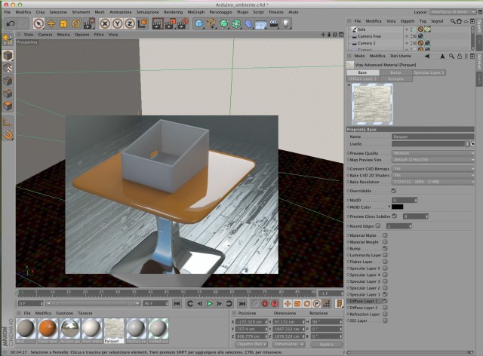Viewport: 483px width, 356px height.
Task: Click the Nome input field Parquet
Action: click(x=432, y=137)
